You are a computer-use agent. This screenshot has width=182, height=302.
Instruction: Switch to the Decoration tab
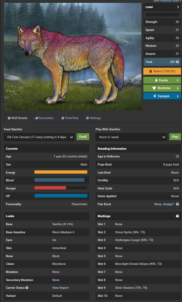[x=44, y=118]
